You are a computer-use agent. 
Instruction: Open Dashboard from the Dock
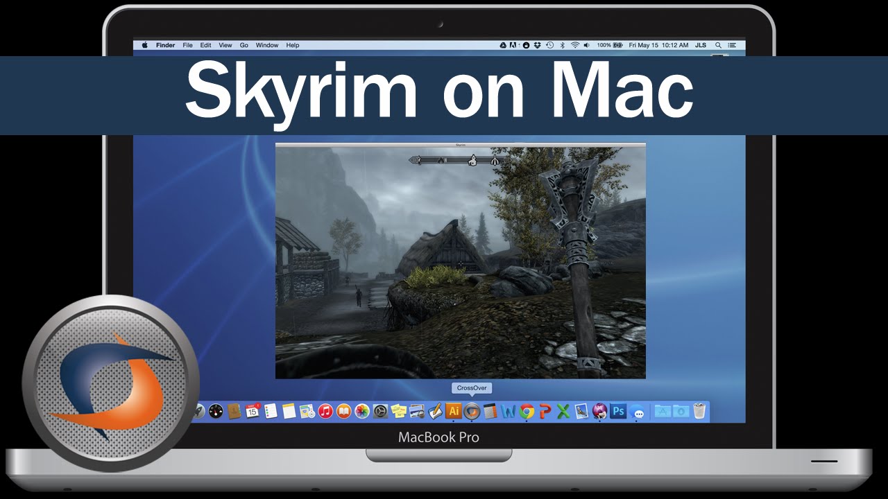(x=215, y=412)
